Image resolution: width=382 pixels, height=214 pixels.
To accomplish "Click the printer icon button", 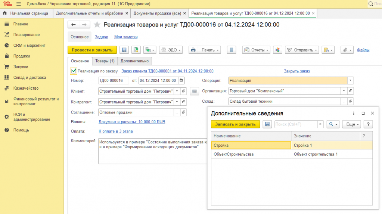I will click(193, 50).
